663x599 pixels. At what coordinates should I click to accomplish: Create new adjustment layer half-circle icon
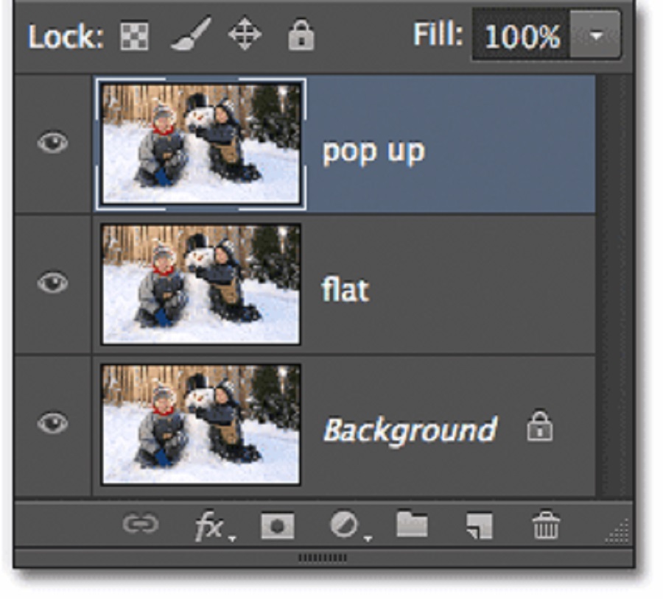345,525
